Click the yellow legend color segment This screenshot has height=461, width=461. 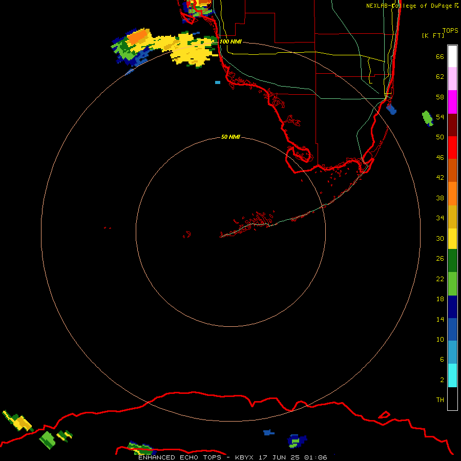[x=452, y=239]
